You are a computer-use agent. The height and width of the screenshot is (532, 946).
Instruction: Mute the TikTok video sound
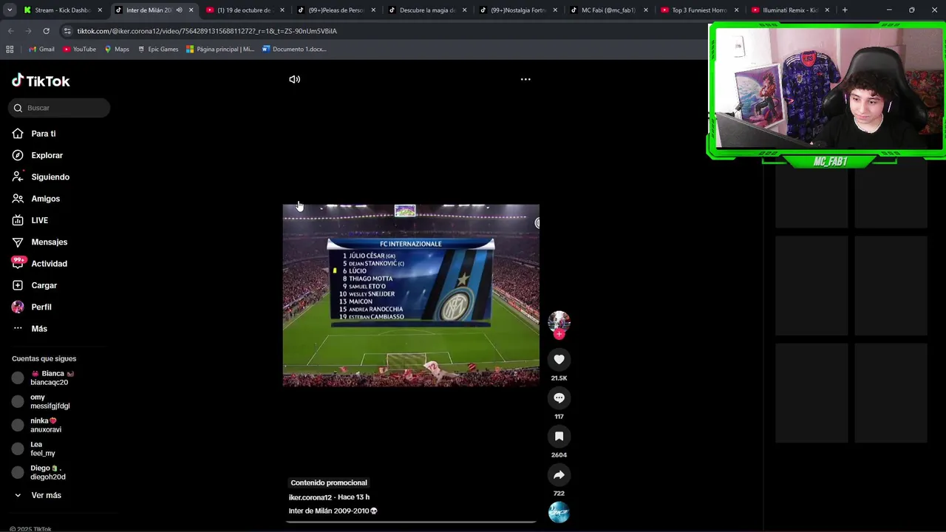(294, 79)
